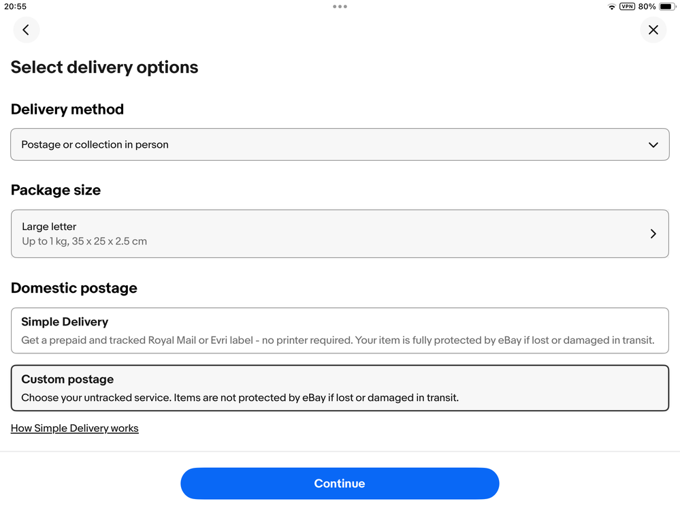680x510 pixels.
Task: Click the right chevron beside Large letter
Action: pos(653,234)
